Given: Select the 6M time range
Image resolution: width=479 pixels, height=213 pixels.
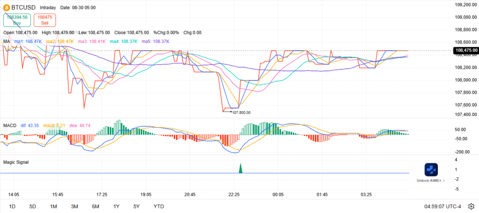Looking at the screenshot, I should 95,206.
